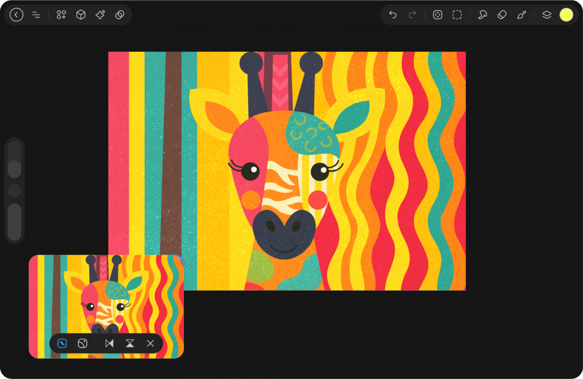Flip the reference image horizontally
583x379 pixels.
(109, 343)
